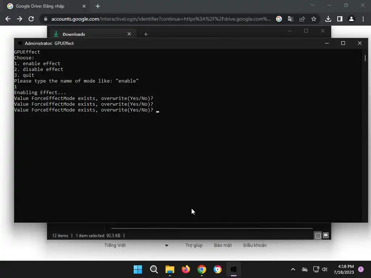Click the OneDrive cloud tray icon
The image size is (371, 278).
[305, 269]
